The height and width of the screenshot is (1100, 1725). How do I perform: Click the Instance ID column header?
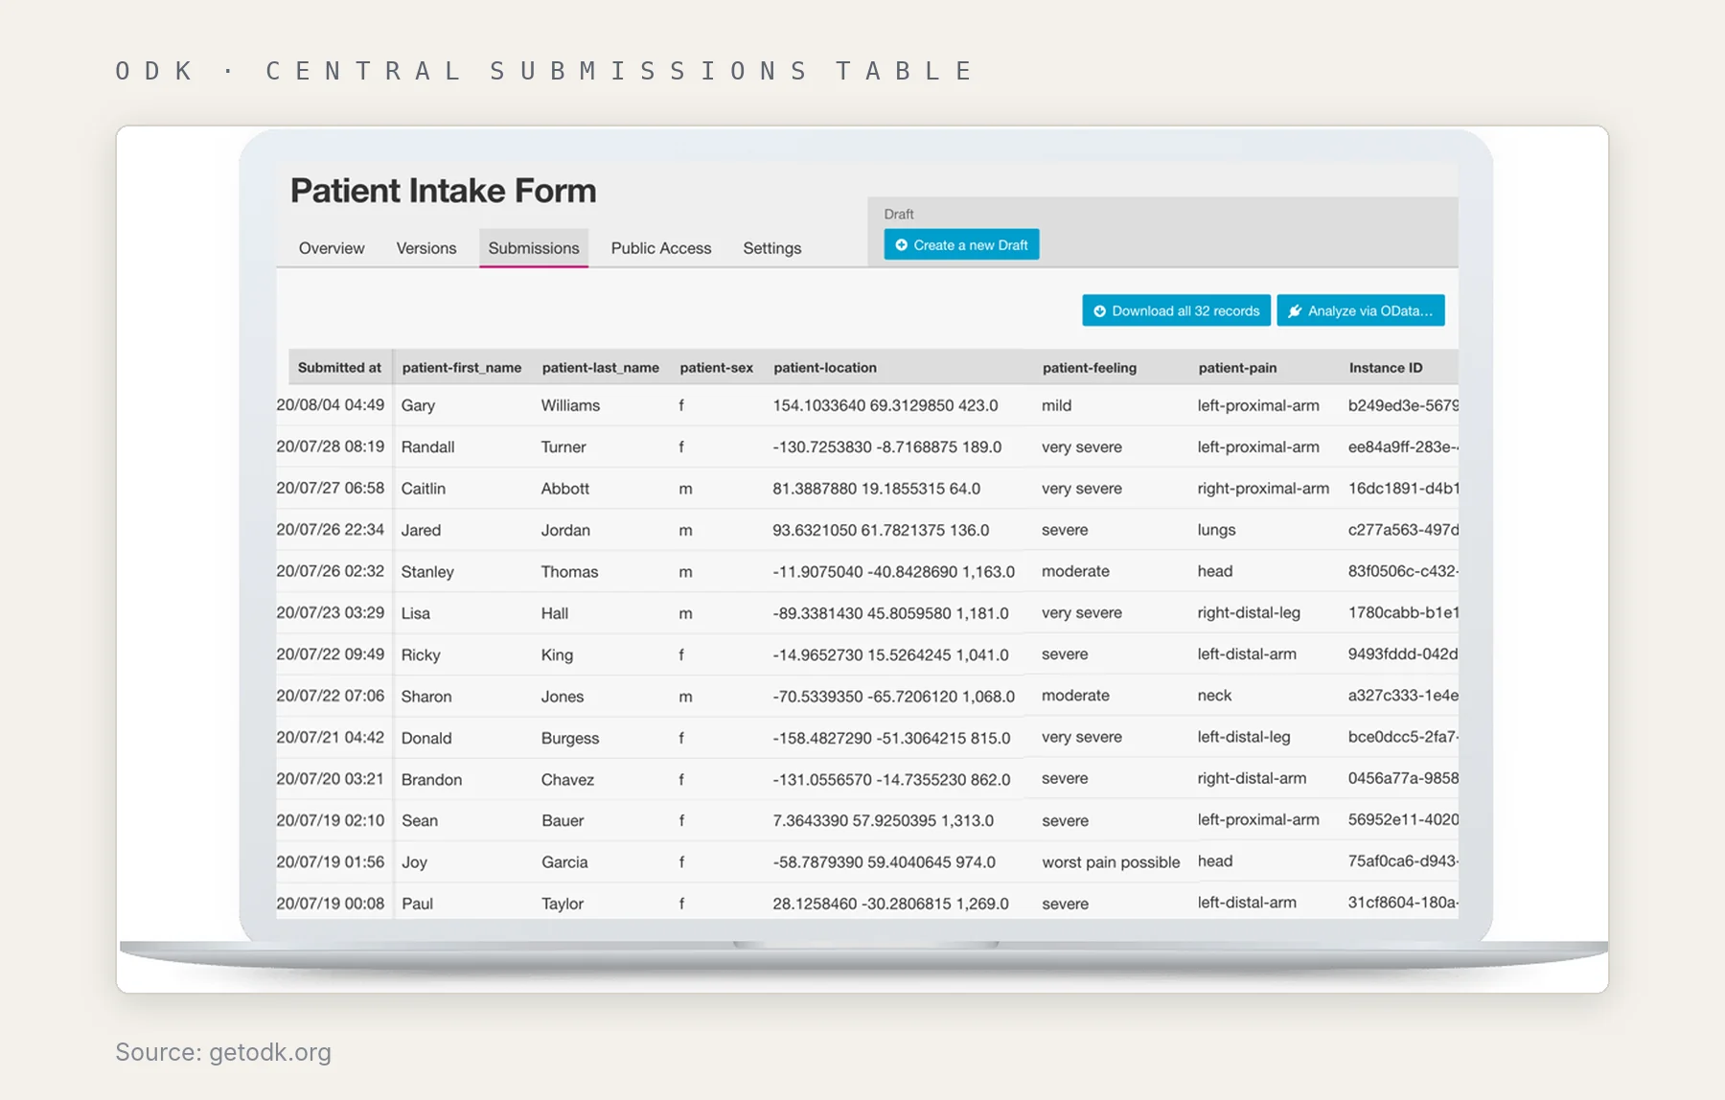(x=1386, y=368)
